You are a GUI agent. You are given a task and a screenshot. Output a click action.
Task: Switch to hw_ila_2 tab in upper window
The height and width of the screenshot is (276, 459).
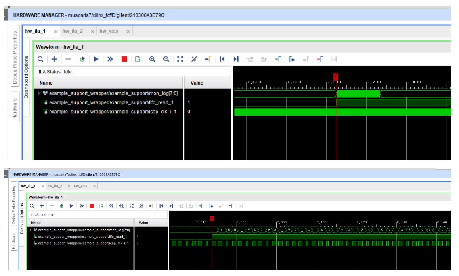(73, 31)
